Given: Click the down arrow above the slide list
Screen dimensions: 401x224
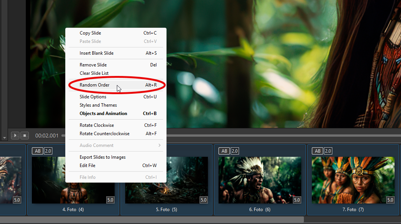Looking at the screenshot, I should pyautogui.click(x=4, y=138).
